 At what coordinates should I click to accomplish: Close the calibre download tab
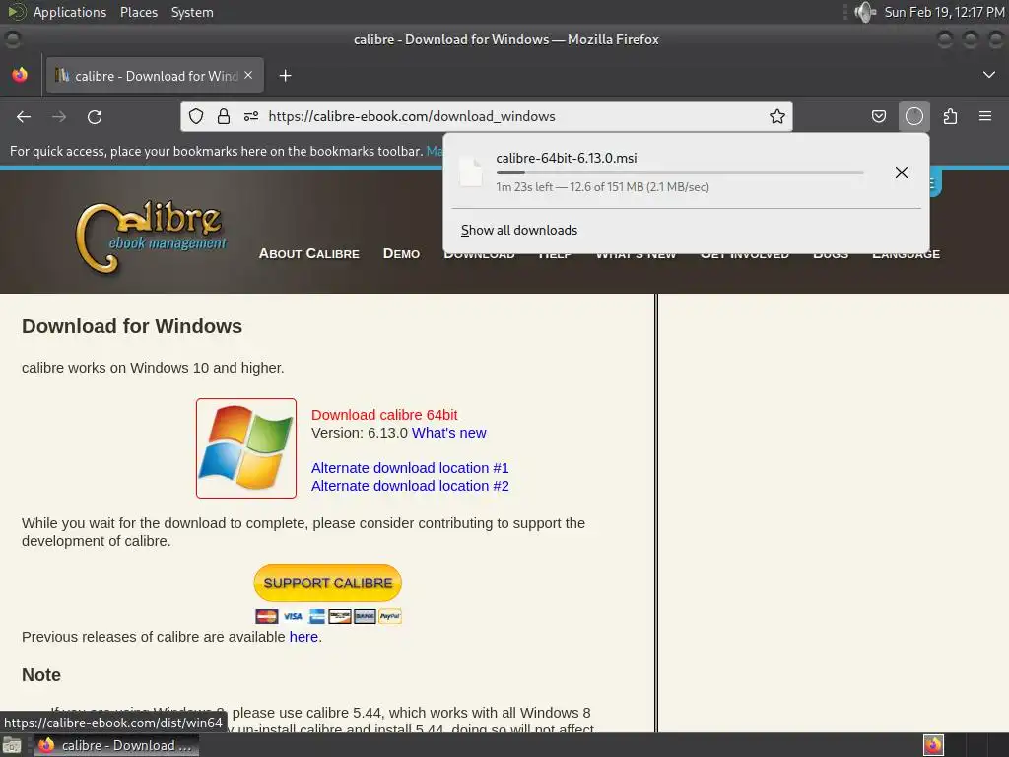[248, 75]
